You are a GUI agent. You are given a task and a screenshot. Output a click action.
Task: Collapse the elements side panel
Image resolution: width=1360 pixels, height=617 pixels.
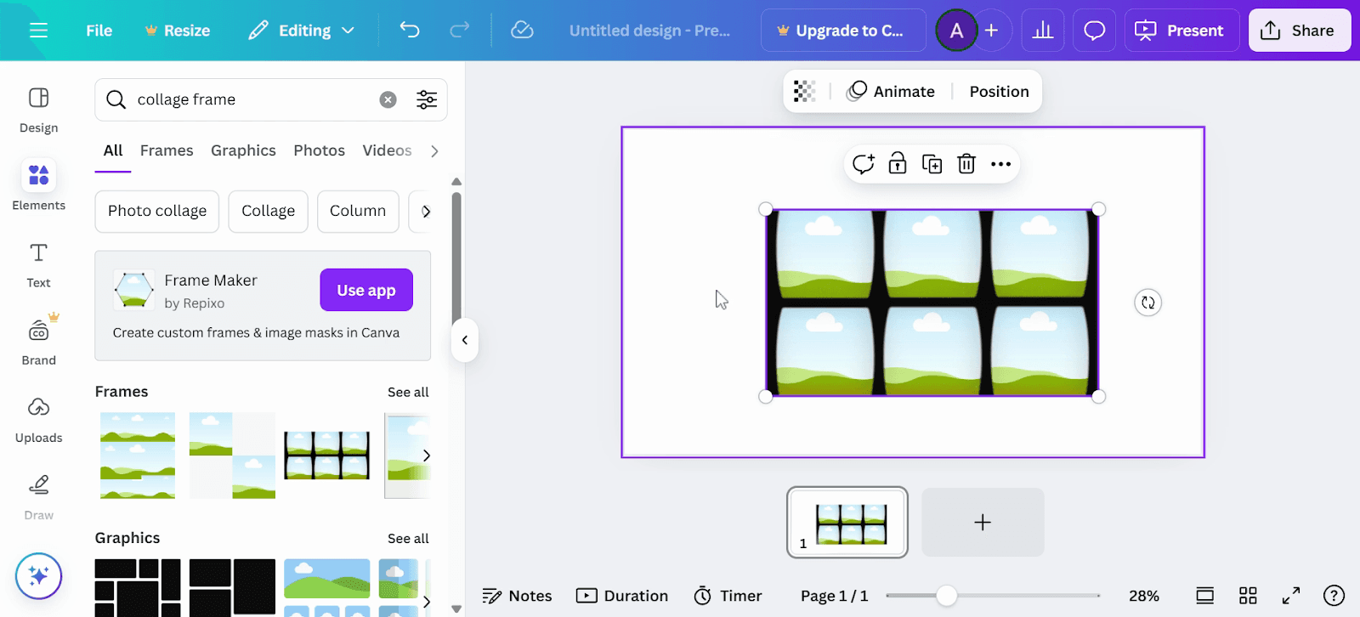pos(465,340)
